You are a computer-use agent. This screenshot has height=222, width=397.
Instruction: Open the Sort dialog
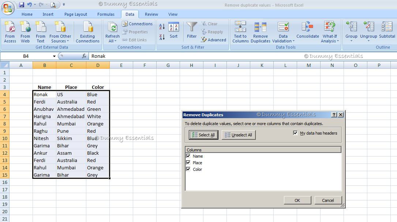(x=174, y=30)
